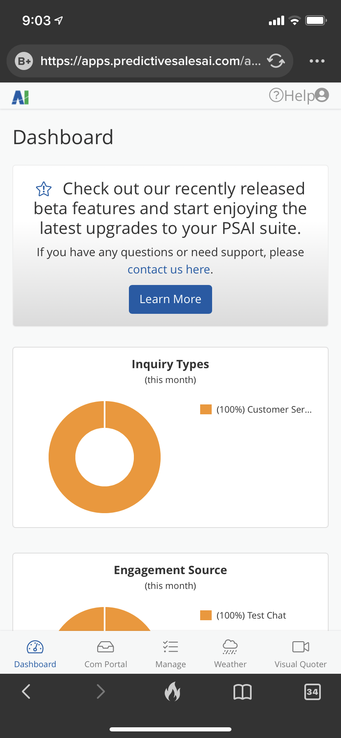Screen dimensions: 341x738
Task: Tap the flame icon in browser toolbar
Action: (x=172, y=691)
